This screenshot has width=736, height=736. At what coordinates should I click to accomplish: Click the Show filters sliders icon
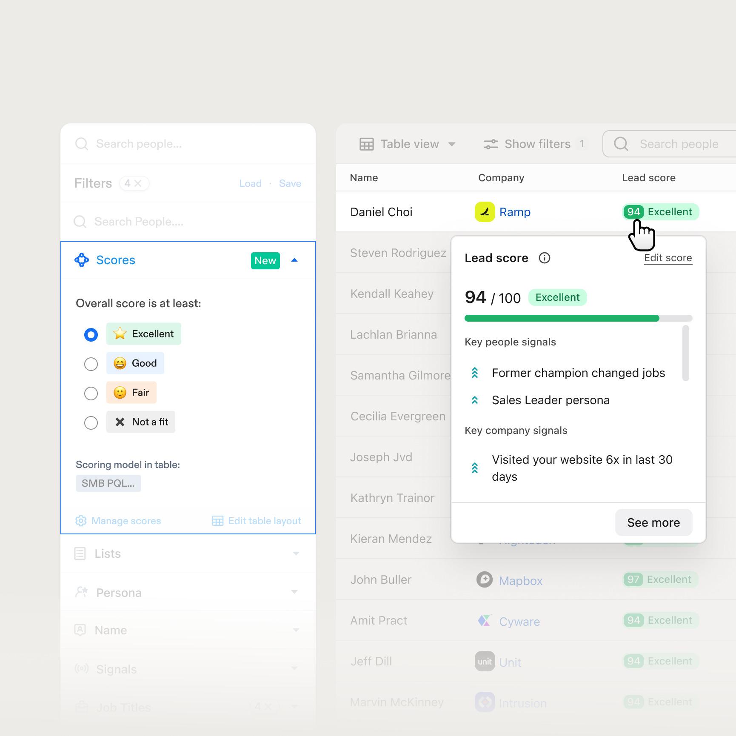(x=491, y=144)
